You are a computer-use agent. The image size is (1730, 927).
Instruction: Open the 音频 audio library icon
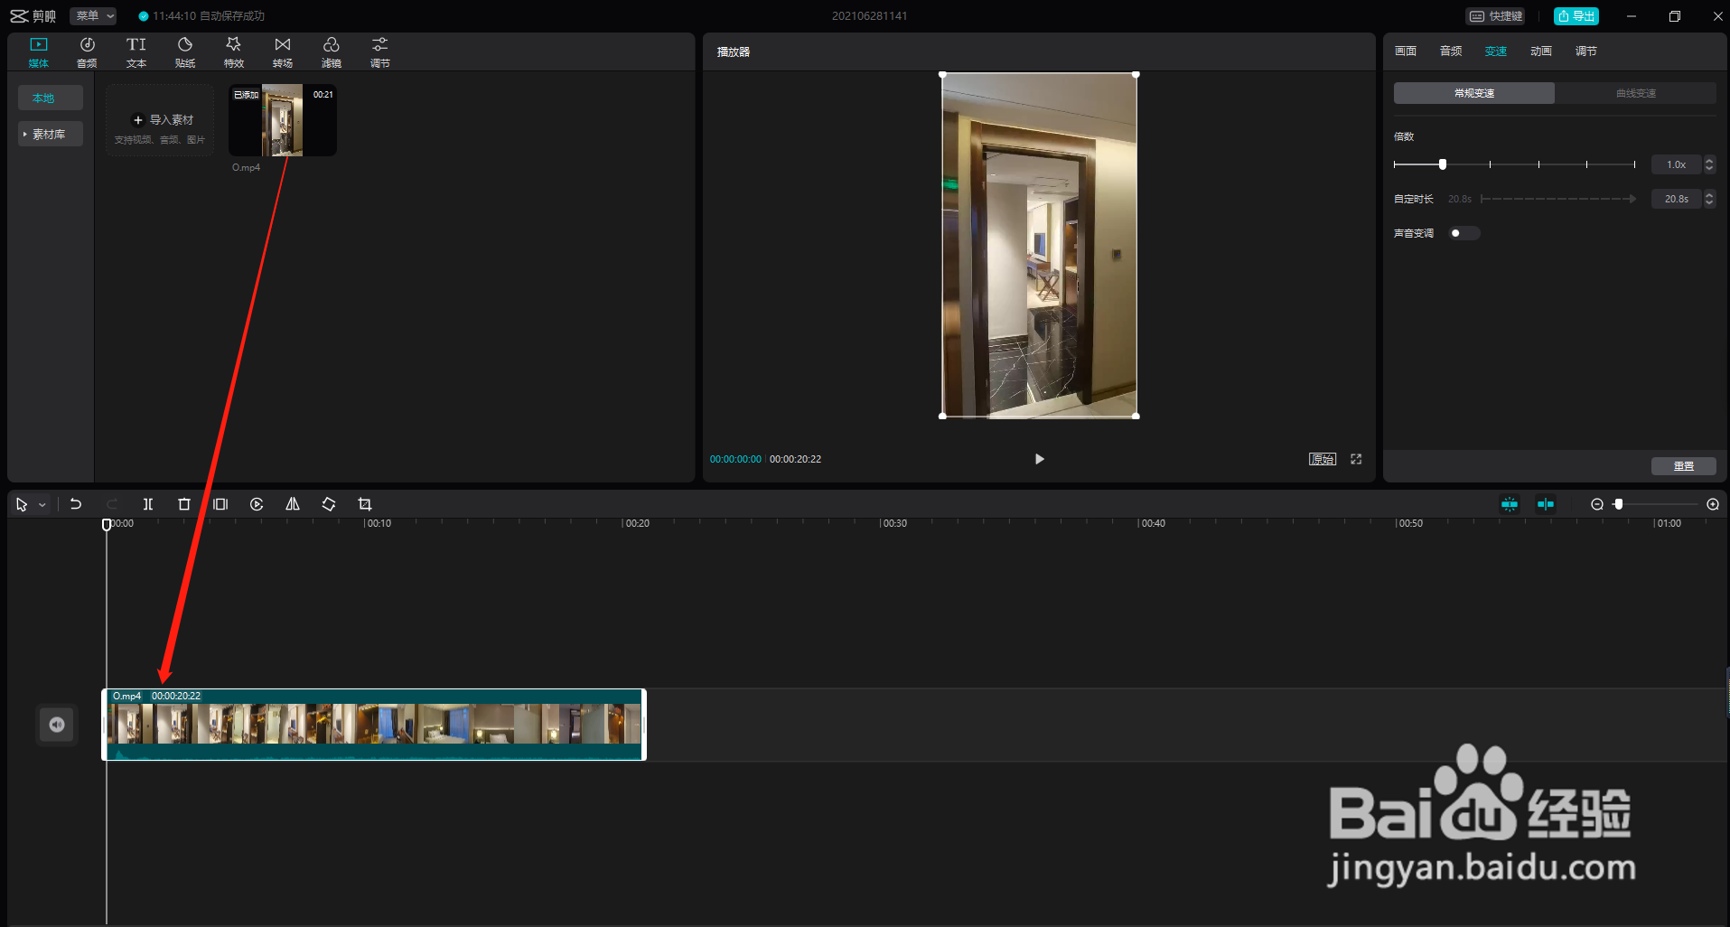(x=87, y=52)
